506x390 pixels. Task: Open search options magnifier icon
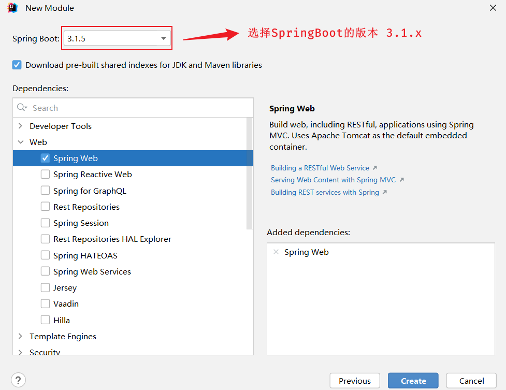22,108
